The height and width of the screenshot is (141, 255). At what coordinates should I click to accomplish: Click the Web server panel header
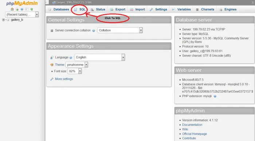tap(214, 70)
